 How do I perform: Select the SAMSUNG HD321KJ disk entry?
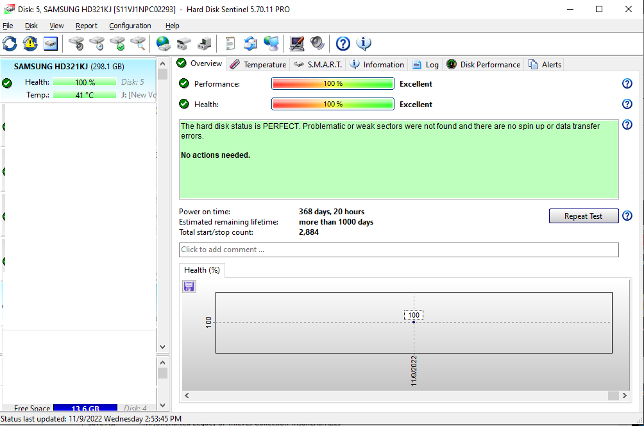coord(78,80)
